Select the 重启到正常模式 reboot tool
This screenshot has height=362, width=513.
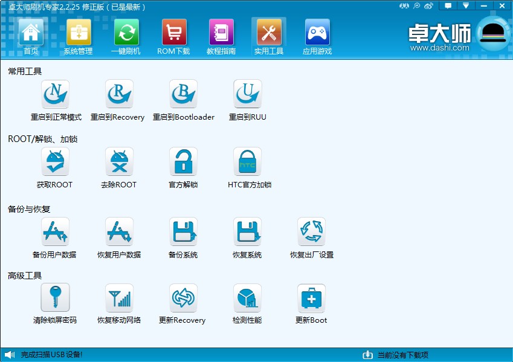[55, 95]
